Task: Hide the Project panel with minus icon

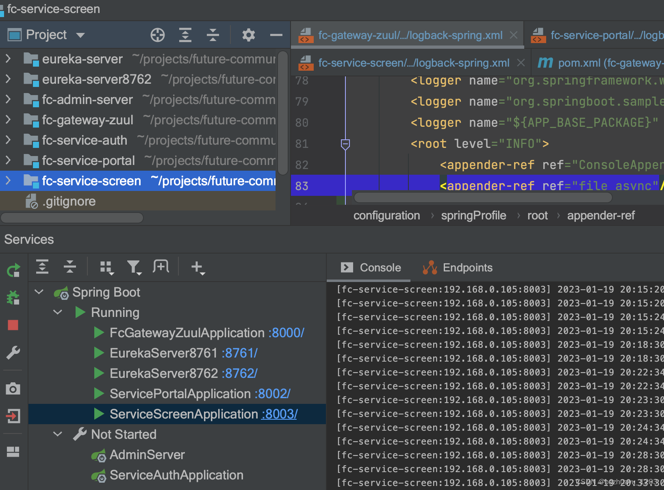Action: (x=276, y=35)
